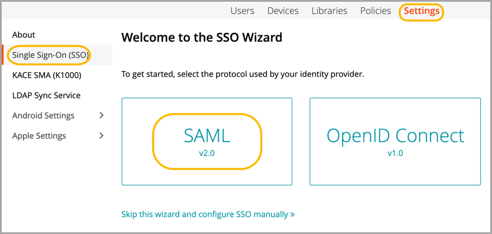Open the About settings page
The height and width of the screenshot is (234, 492).
[24, 35]
